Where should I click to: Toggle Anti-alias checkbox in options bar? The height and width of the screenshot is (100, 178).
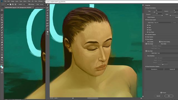coord(29,4)
